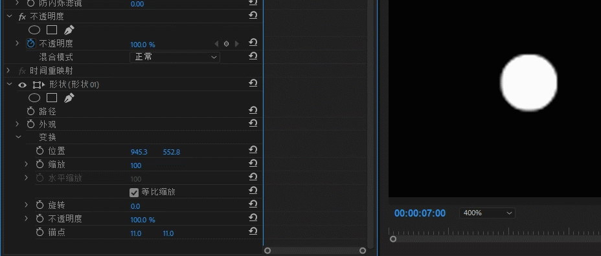This screenshot has height=256, width=601.
Task: Click the timecode 00:00:07:00
Action: point(420,213)
